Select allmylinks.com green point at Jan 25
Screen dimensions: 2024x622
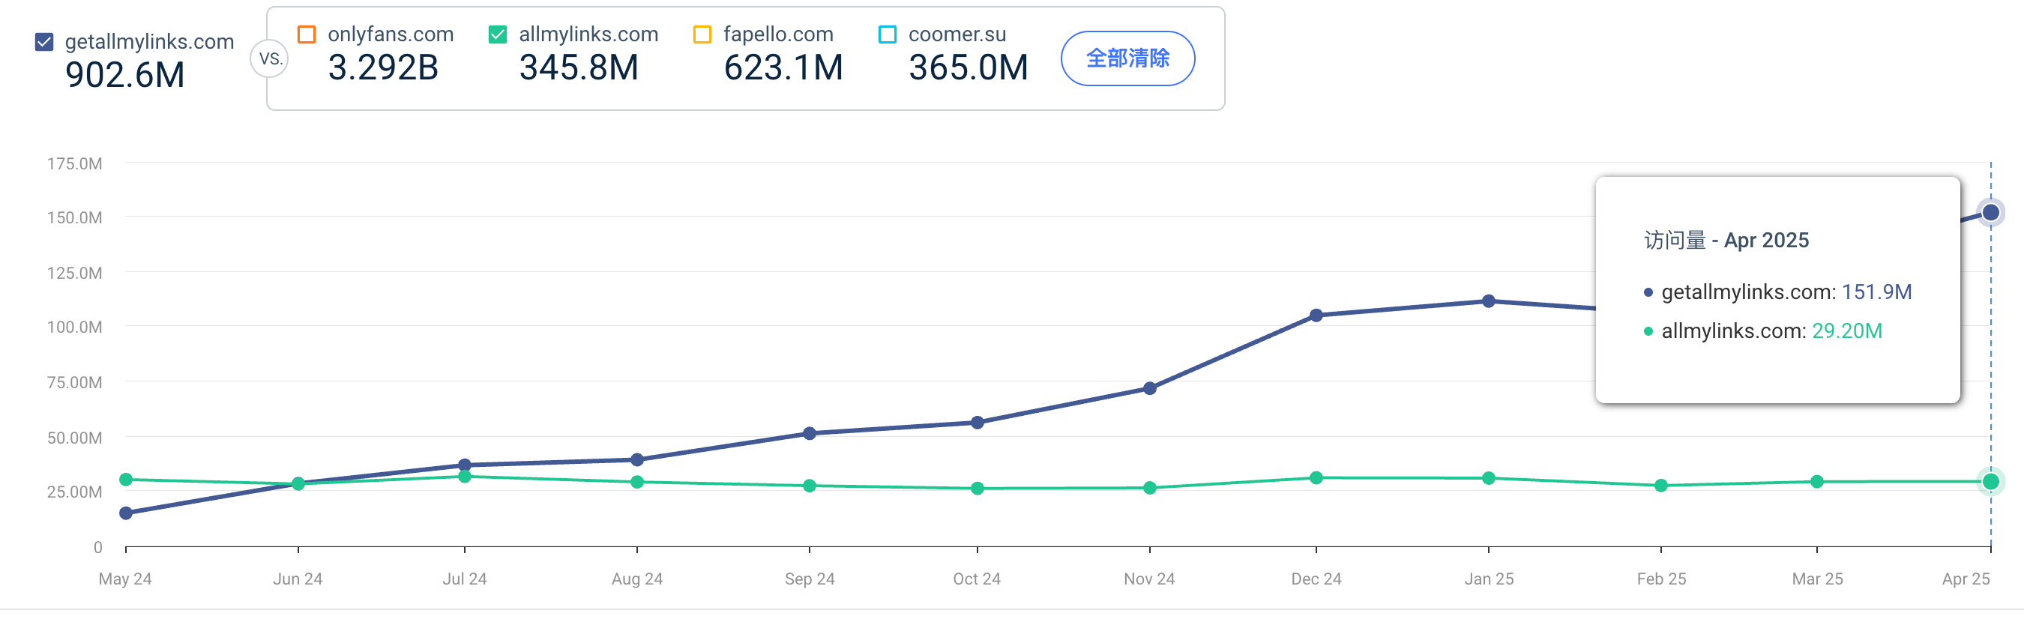coord(1488,477)
